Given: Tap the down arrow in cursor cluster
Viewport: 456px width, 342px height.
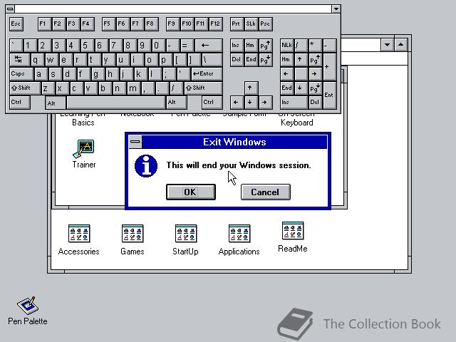Looking at the screenshot, I should (x=251, y=103).
